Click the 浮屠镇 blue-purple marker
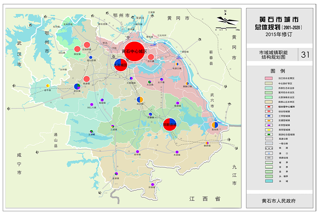Screen dimensions: 320x214 click(150, 114)
